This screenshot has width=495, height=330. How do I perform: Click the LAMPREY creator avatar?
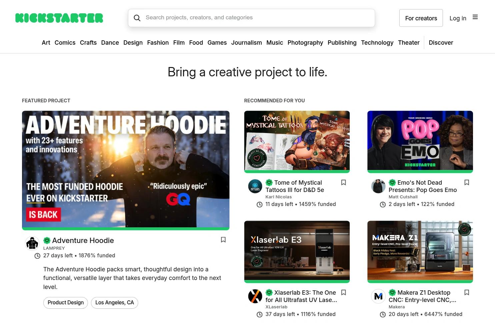(x=32, y=243)
